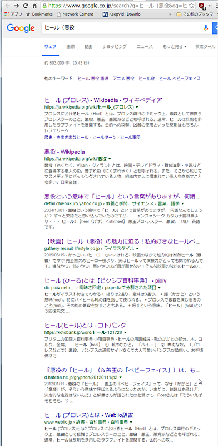Expand arrow beside ヒール_(プロレス) Wikipedia URL
Image resolution: width=218 pixels, height=446 pixels.
click(x=137, y=107)
